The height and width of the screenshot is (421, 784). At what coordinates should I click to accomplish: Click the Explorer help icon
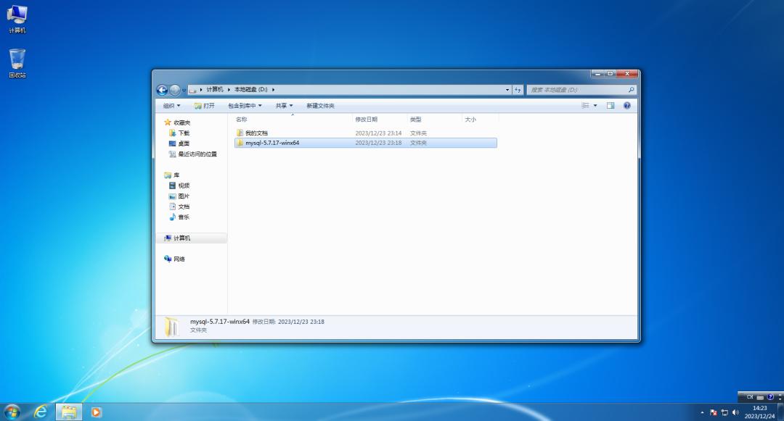[627, 106]
